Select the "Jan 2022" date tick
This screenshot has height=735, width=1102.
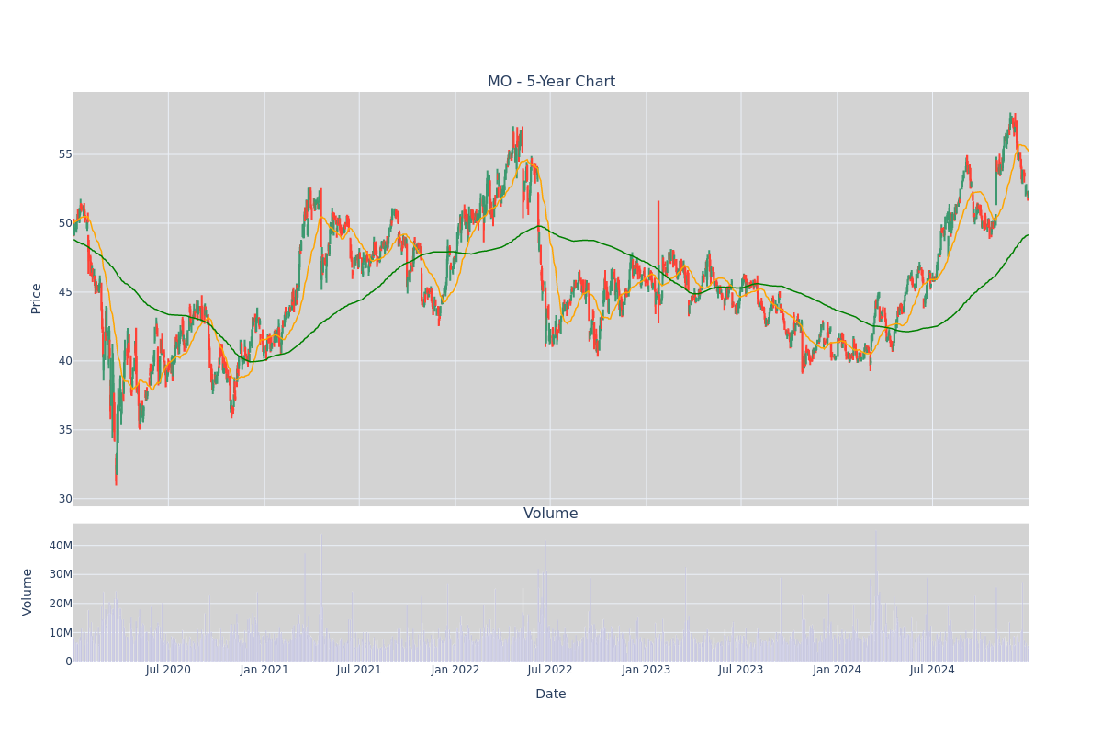[x=455, y=670]
